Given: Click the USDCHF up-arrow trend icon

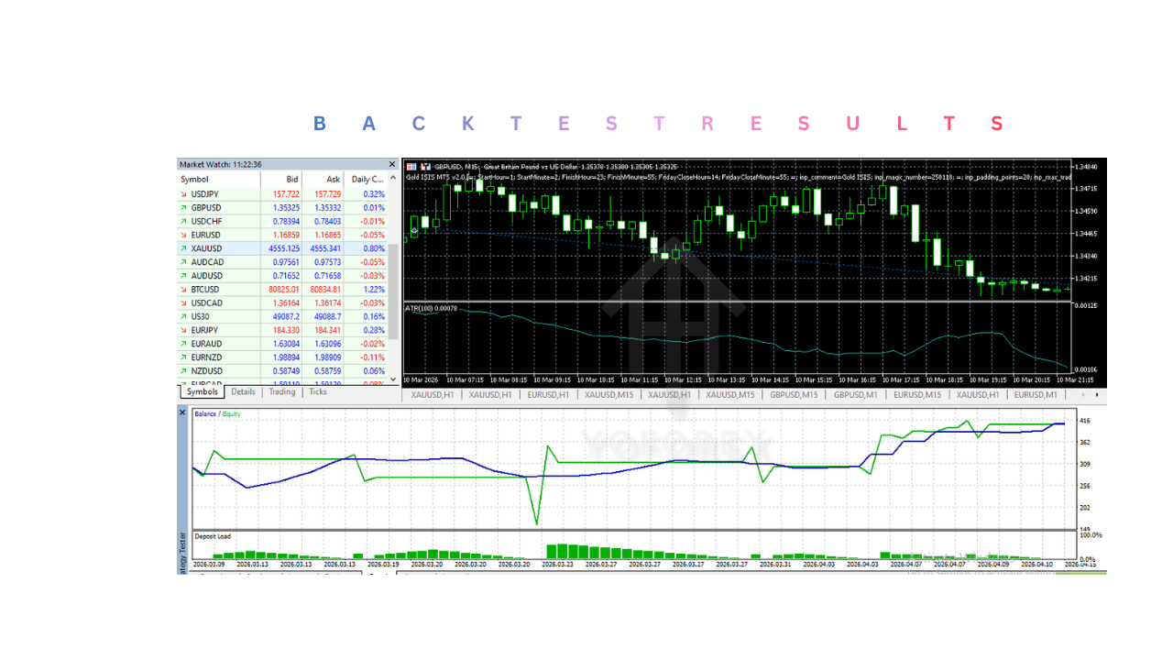Looking at the screenshot, I should (x=183, y=222).
